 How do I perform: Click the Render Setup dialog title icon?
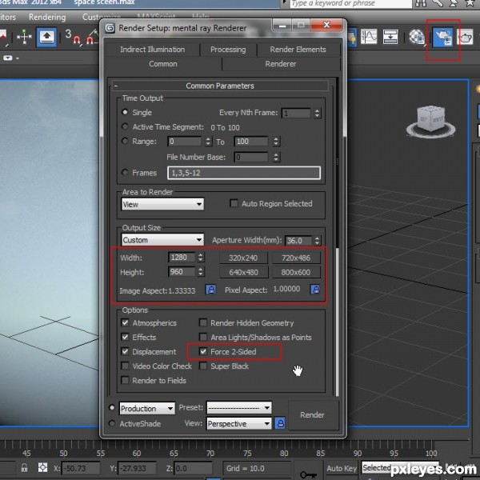(110, 28)
